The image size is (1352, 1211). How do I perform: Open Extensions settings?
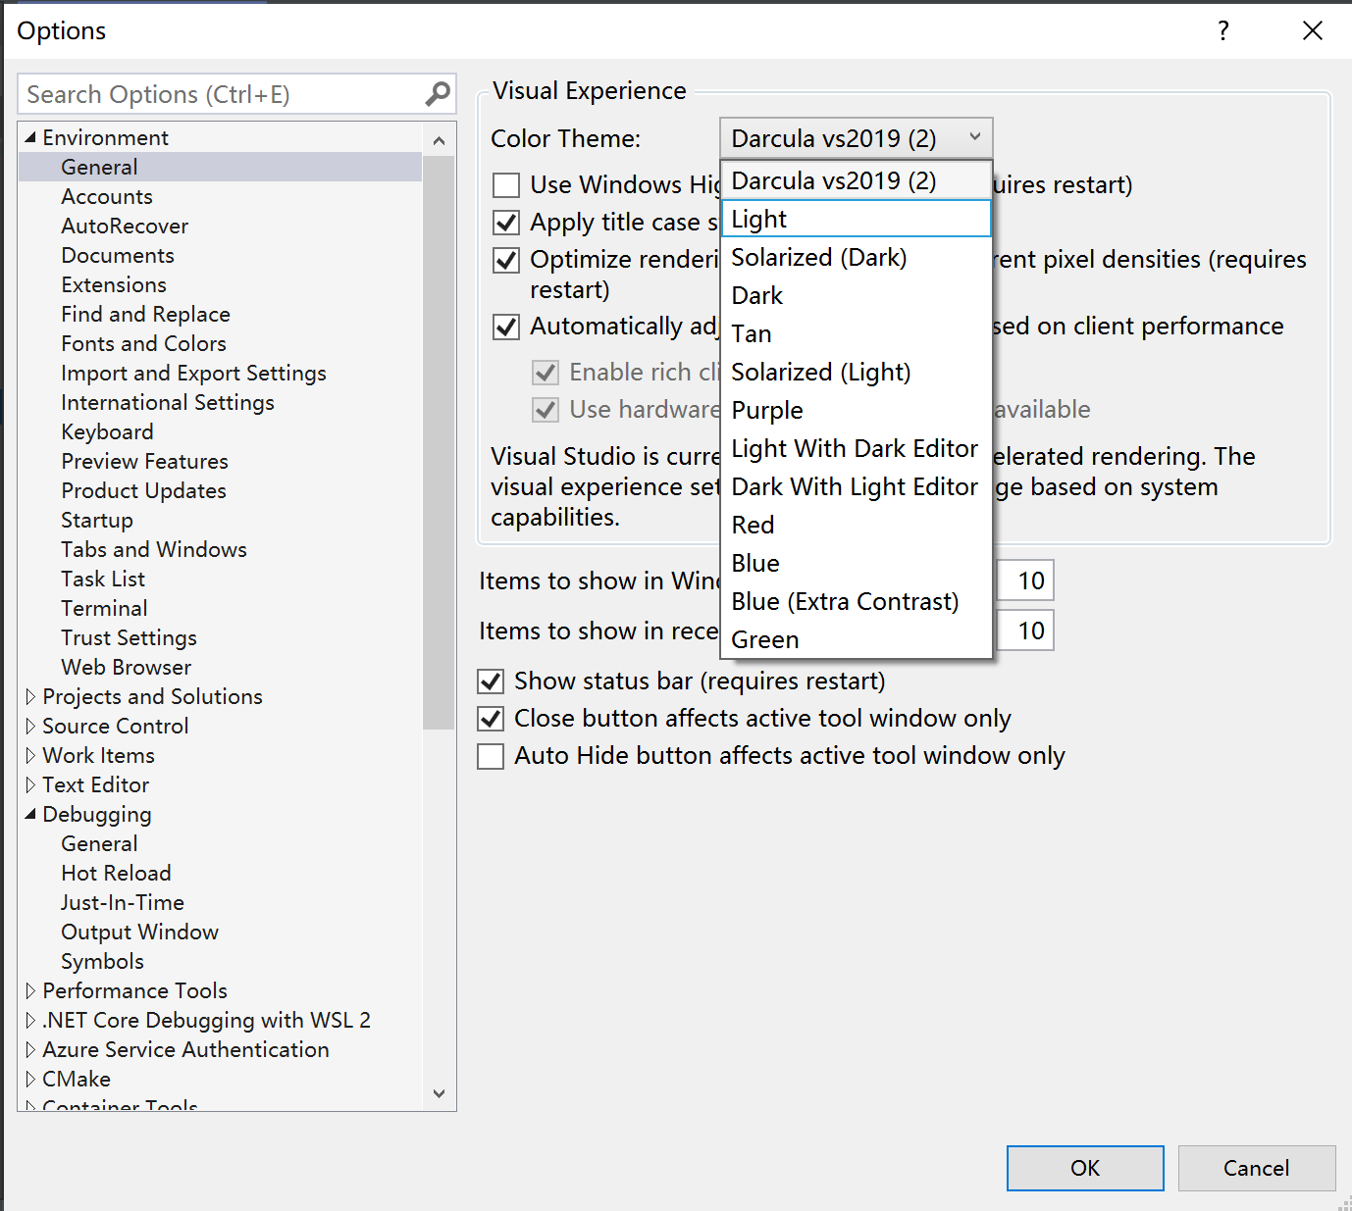(x=114, y=284)
